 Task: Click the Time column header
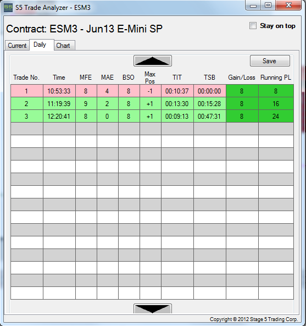tap(59, 78)
